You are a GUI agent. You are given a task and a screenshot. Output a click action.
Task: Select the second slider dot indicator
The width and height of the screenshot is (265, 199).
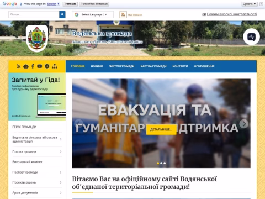(161, 163)
